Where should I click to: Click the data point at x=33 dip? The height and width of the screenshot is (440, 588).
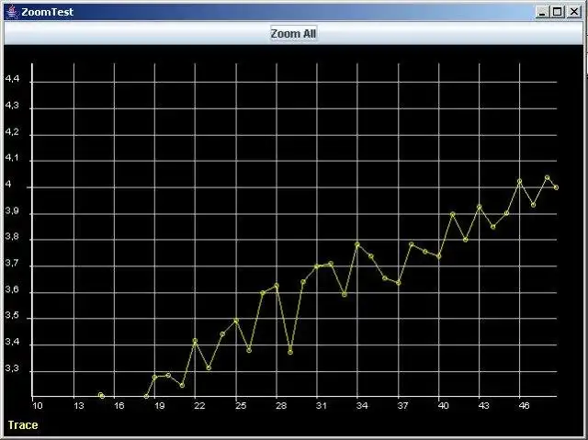tap(345, 295)
